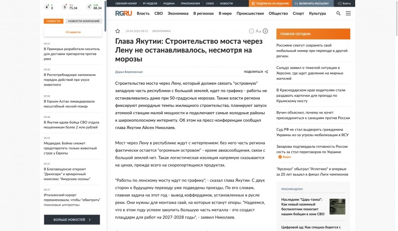This screenshot has width=398, height=231.
Task: Click the video badge under Захарова headline
Action: point(284,157)
